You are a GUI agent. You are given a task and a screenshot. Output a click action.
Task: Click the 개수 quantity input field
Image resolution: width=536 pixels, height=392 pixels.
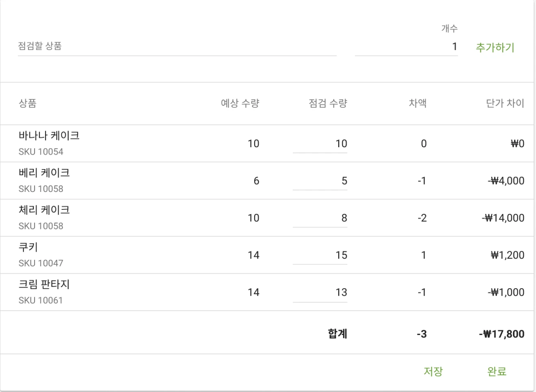pyautogui.click(x=406, y=47)
